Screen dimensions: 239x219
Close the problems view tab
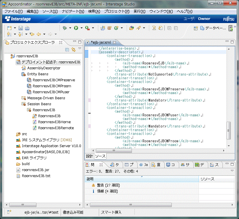(101, 165)
